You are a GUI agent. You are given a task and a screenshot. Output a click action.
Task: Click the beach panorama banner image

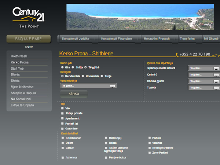[x=140, y=17]
